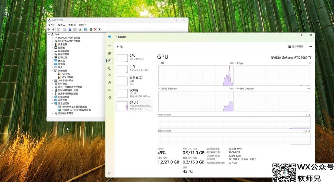Expand the IDE ATA/ATAPI 控制器 node
This screenshot has width=334, height=182.
(x=52, y=41)
